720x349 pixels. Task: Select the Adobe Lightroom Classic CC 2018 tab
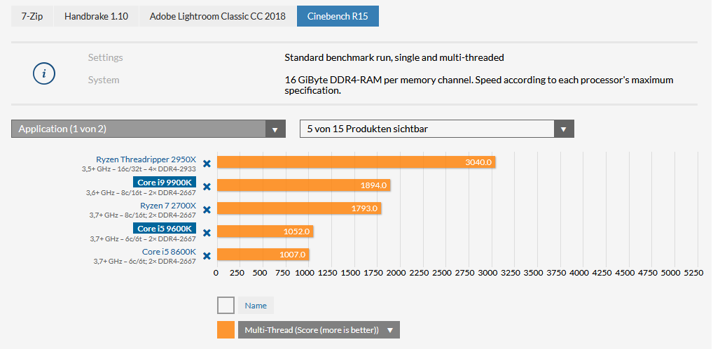coord(217,16)
